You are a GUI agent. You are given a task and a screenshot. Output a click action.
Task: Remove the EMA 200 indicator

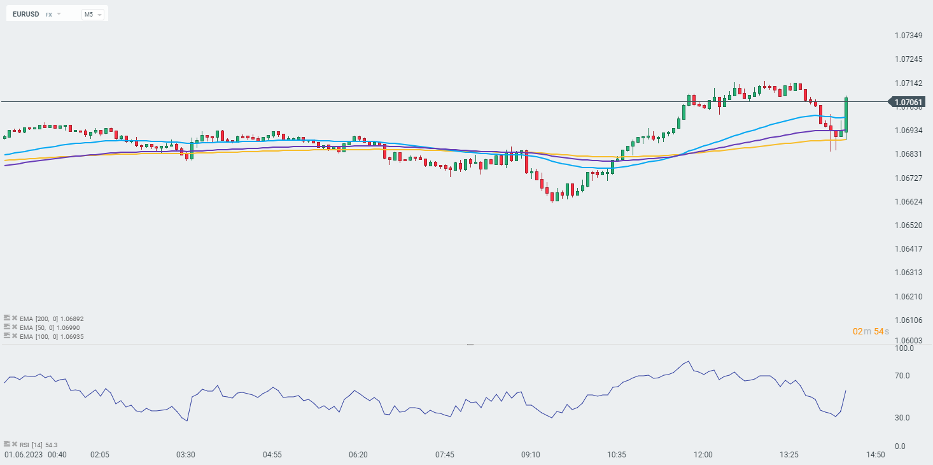click(x=14, y=318)
